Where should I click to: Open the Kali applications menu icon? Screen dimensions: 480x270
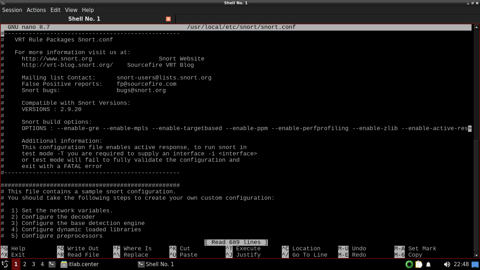[x=5, y=264]
